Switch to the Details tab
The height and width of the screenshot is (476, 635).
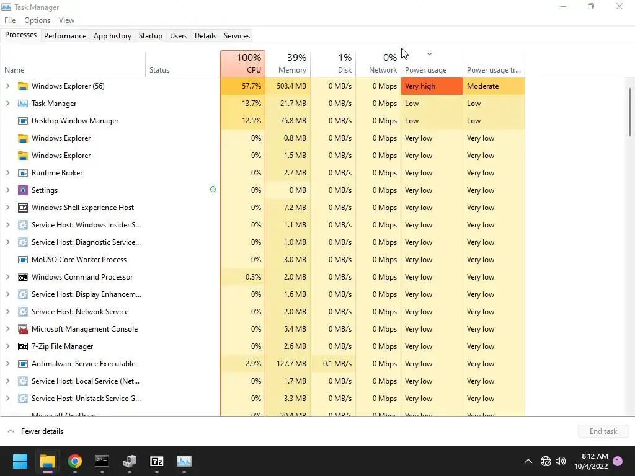click(x=205, y=35)
